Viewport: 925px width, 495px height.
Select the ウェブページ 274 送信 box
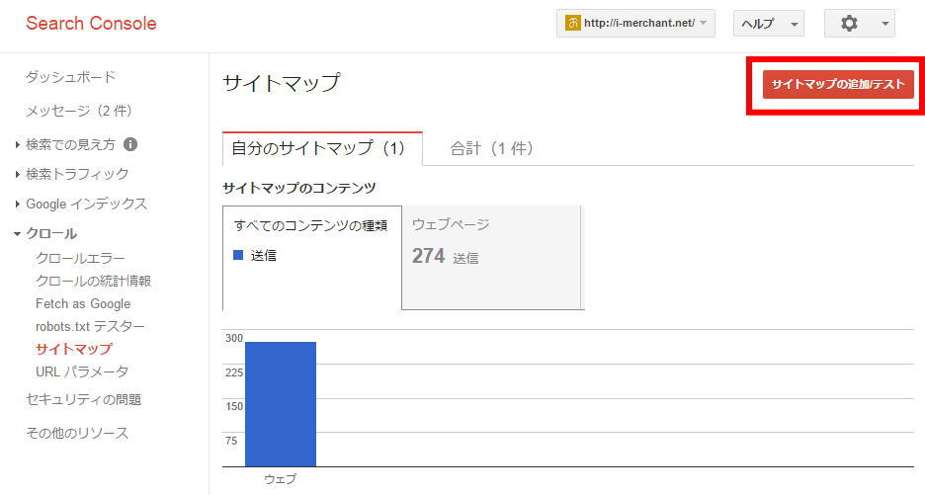tap(491, 257)
